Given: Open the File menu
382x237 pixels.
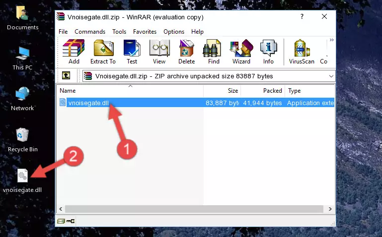Looking at the screenshot, I should coord(63,32).
